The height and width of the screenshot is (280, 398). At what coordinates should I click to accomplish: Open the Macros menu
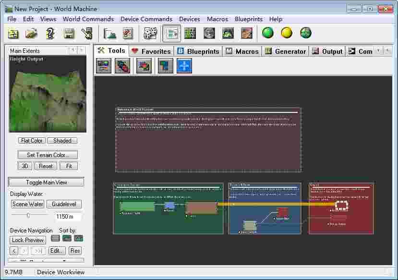pyautogui.click(x=217, y=19)
